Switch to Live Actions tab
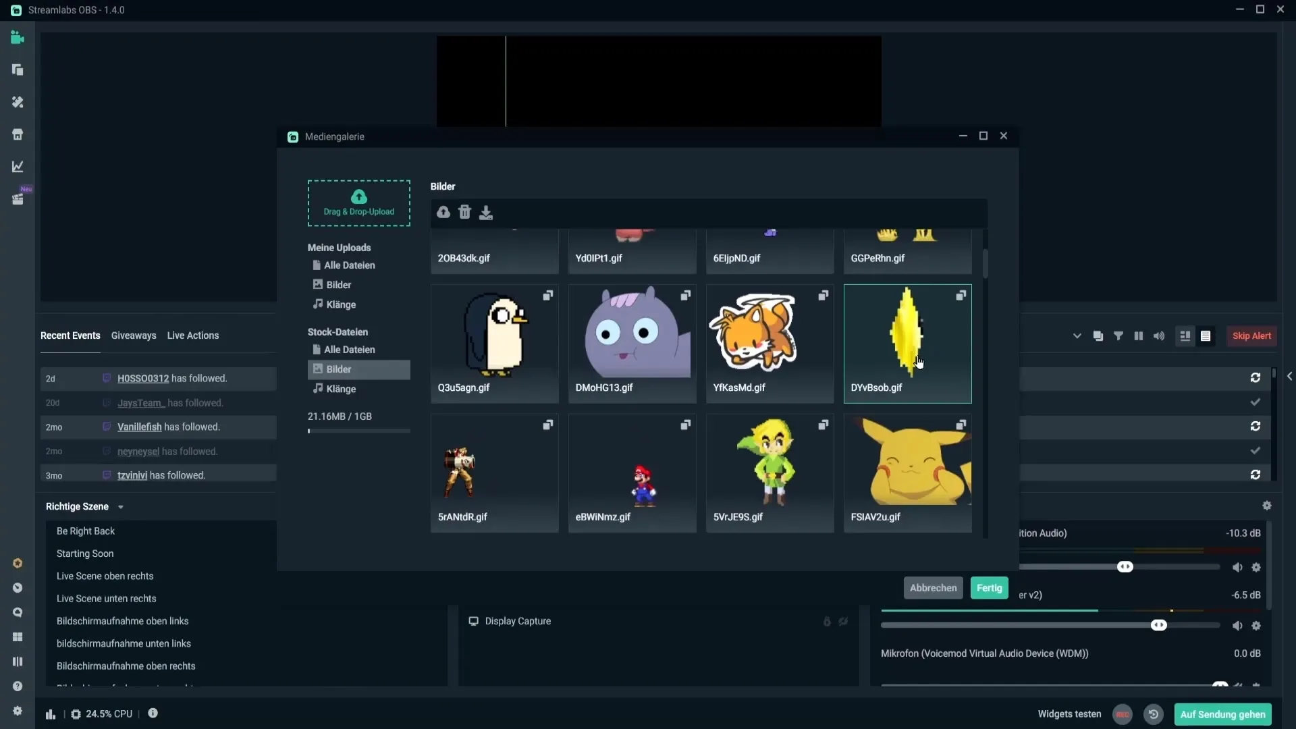This screenshot has height=729, width=1296. coord(193,335)
